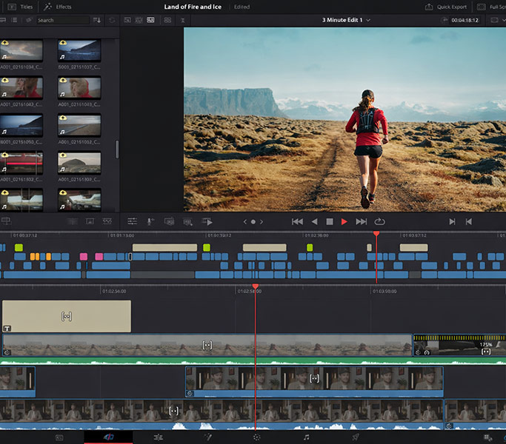The height and width of the screenshot is (444, 506).
Task: Open the Color page
Action: click(256, 437)
